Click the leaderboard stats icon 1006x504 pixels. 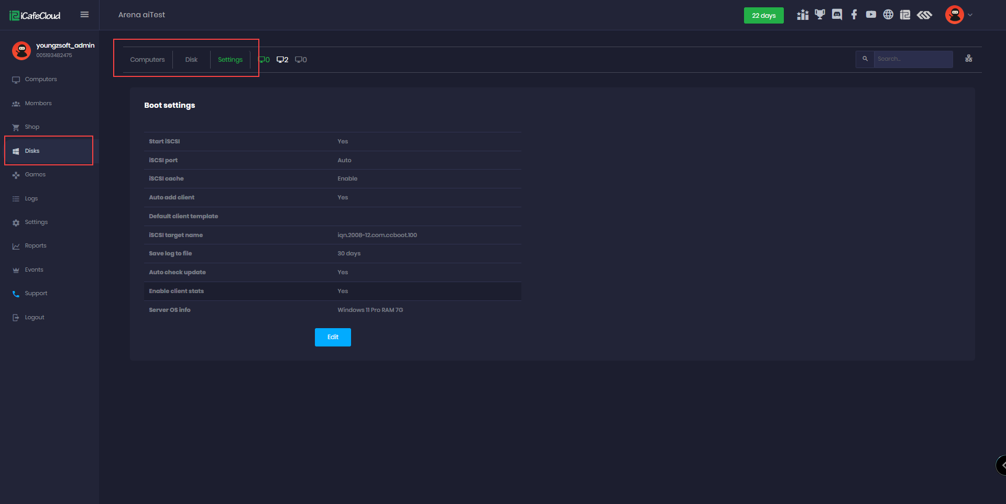point(802,14)
